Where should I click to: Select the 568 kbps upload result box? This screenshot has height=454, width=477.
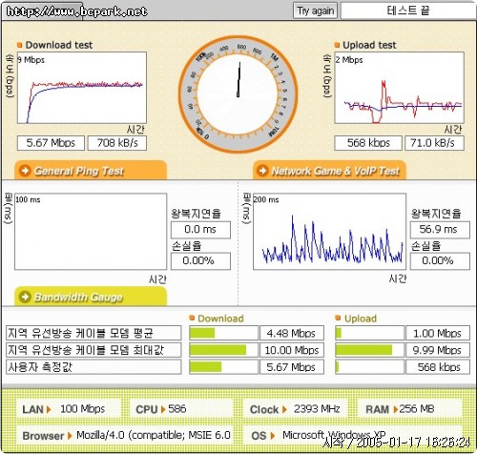click(368, 143)
